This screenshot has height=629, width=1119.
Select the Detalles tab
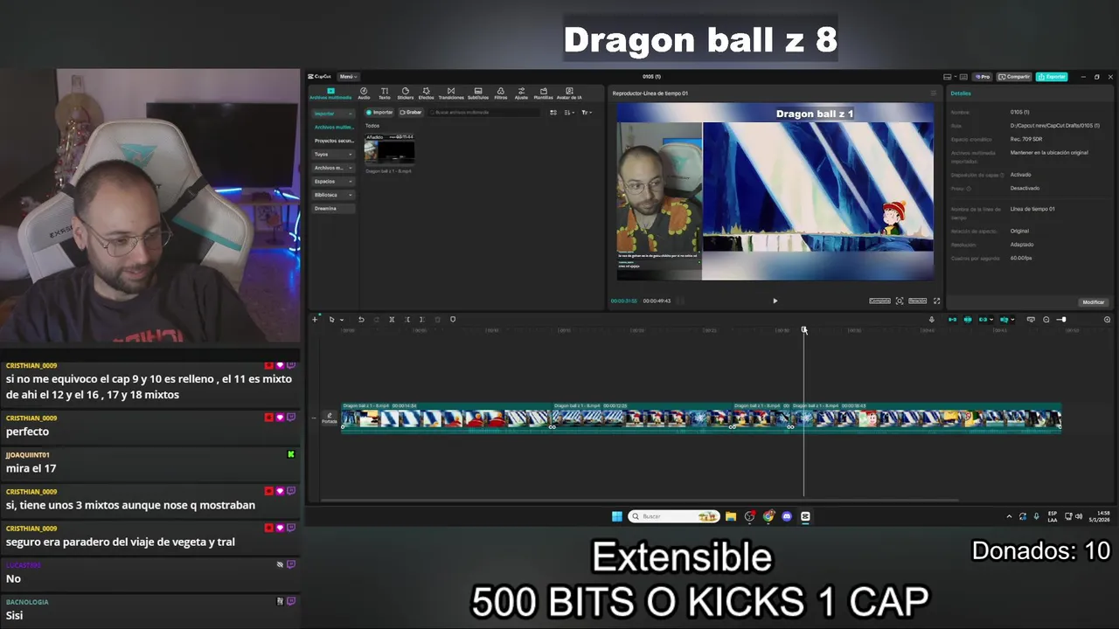tap(960, 93)
